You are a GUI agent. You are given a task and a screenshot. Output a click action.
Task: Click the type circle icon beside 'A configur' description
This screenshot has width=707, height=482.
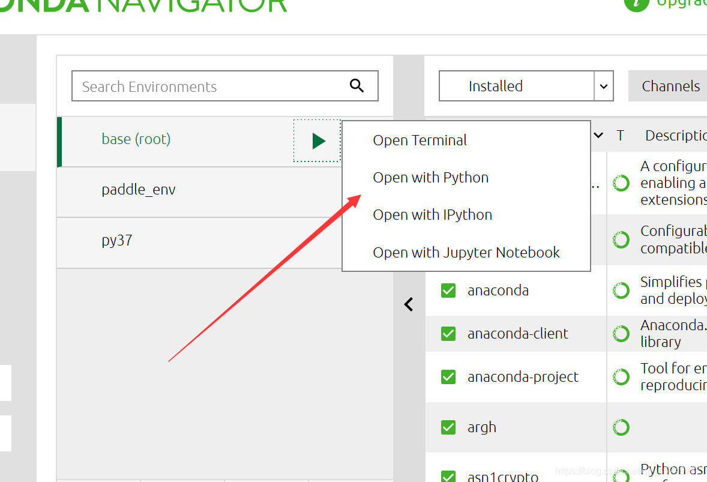(621, 183)
